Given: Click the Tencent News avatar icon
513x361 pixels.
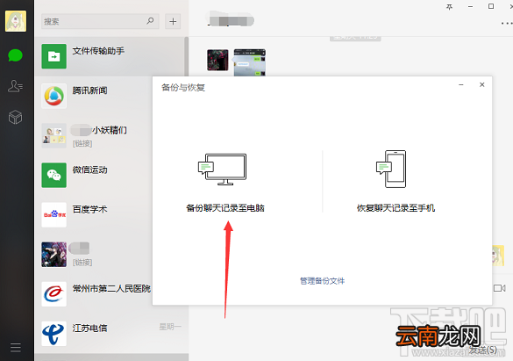Looking at the screenshot, I should [54, 96].
